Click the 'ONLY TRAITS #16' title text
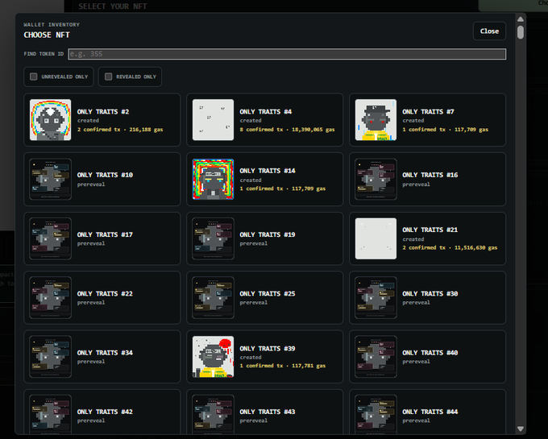Image resolution: width=548 pixels, height=439 pixels. (x=430, y=175)
